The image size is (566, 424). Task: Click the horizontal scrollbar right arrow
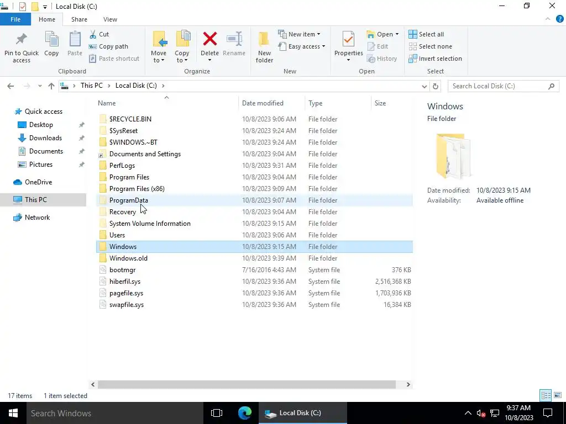(408, 385)
